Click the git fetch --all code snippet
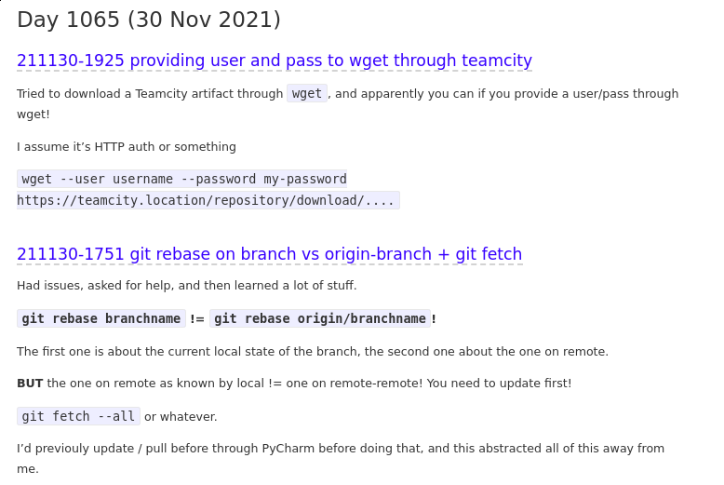Image resolution: width=724 pixels, height=485 pixels. tap(78, 416)
